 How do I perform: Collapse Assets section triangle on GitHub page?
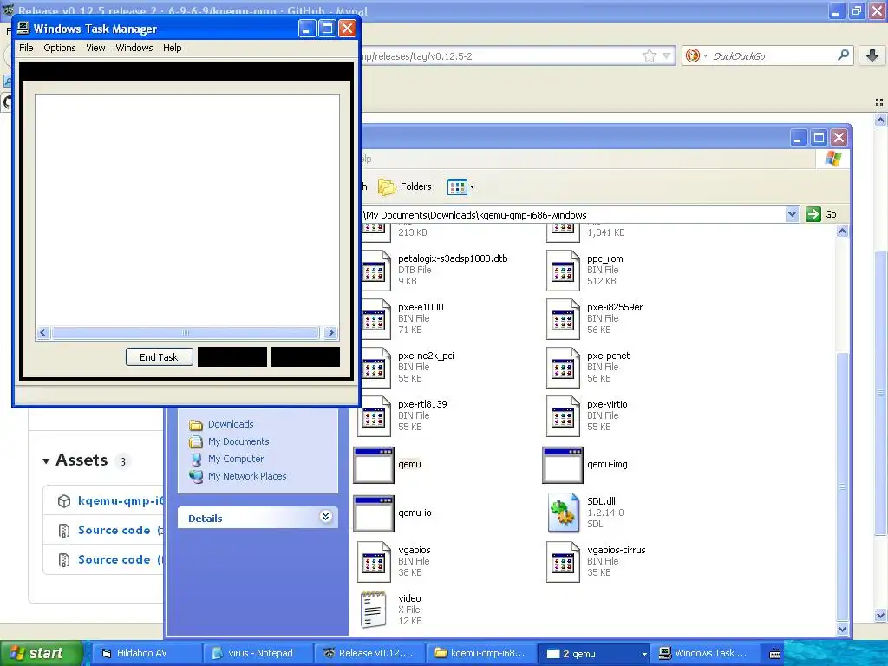pos(47,461)
